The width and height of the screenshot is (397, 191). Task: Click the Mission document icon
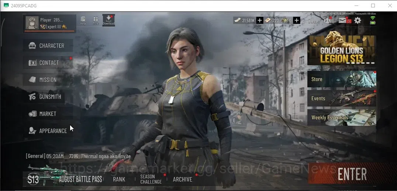(x=32, y=80)
